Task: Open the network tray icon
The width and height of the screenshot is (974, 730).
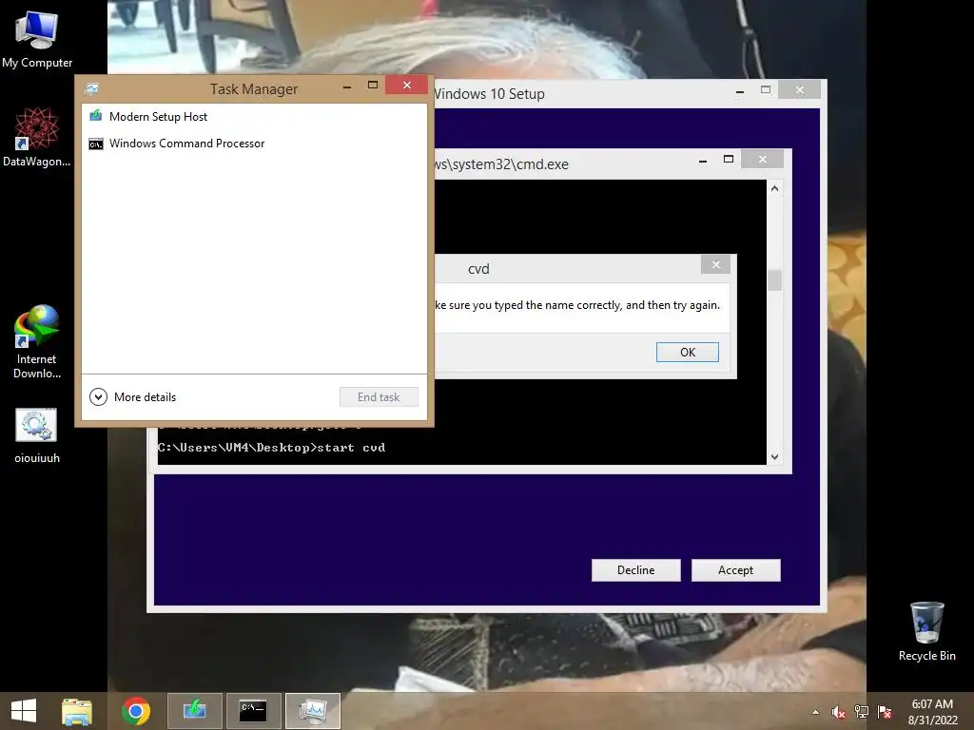Action: click(x=862, y=712)
